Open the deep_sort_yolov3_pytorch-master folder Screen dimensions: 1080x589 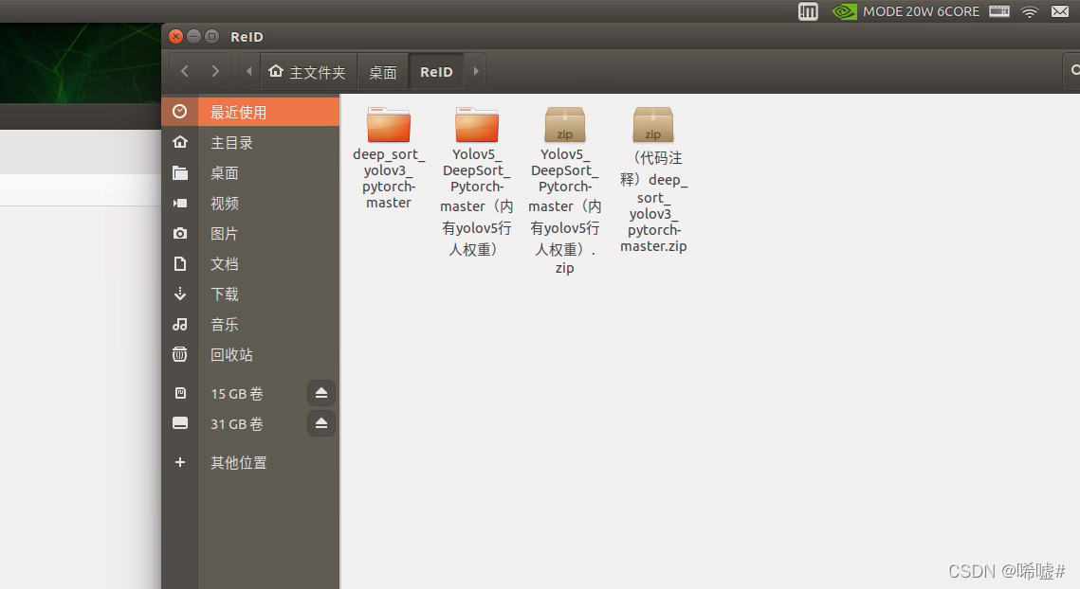[389, 125]
